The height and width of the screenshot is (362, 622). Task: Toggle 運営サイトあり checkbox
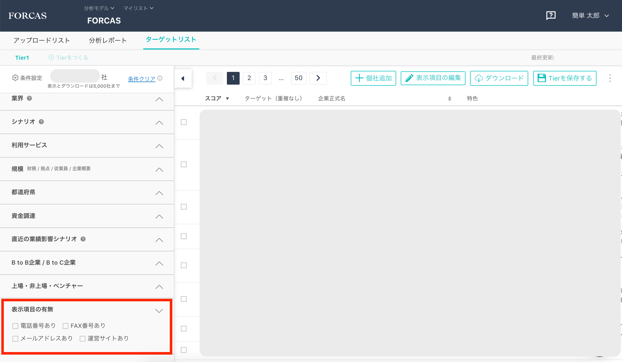82,339
